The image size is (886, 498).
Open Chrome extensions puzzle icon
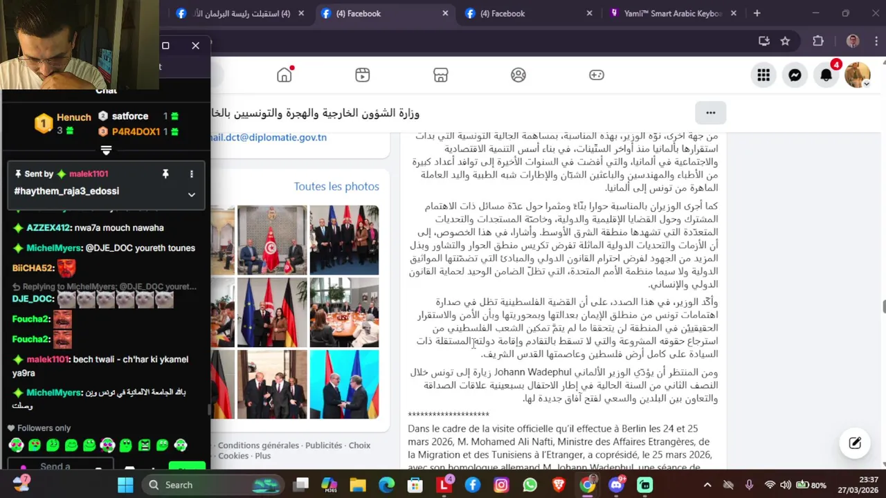[818, 41]
